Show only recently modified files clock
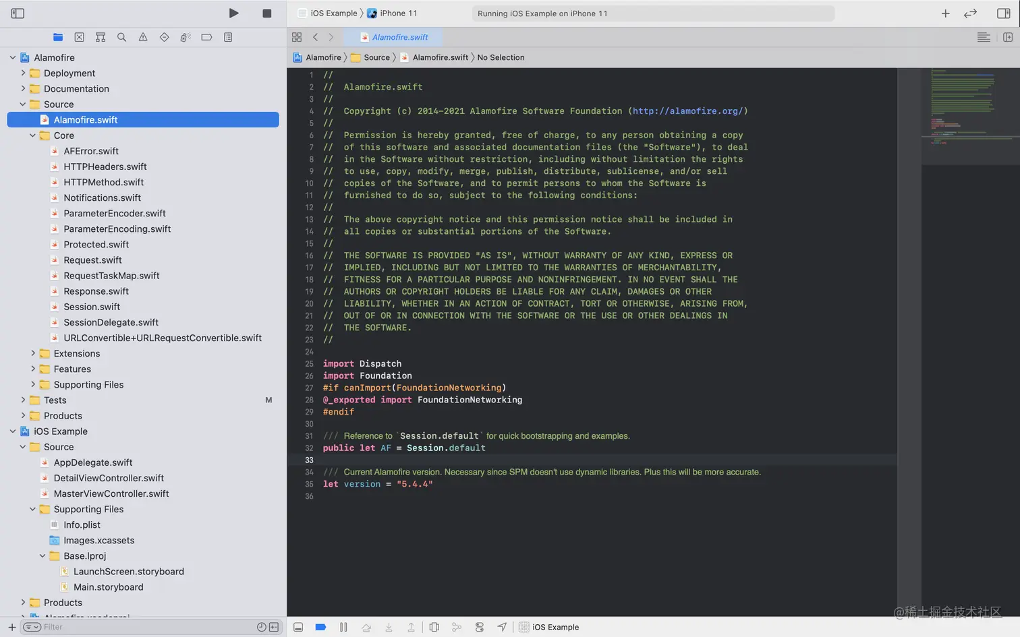 click(x=262, y=627)
